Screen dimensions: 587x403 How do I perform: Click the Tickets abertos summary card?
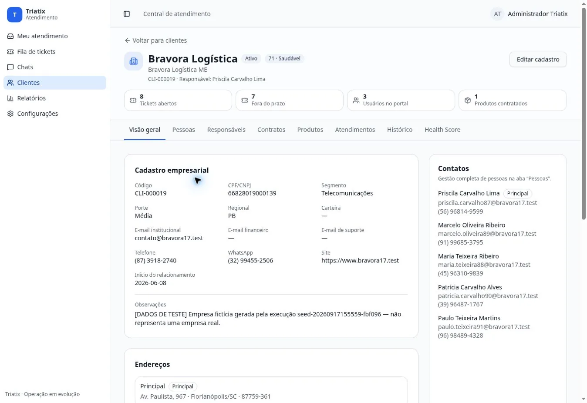[178, 101]
